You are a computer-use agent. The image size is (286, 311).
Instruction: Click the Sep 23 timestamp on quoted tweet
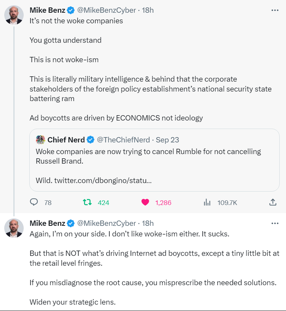pos(167,140)
